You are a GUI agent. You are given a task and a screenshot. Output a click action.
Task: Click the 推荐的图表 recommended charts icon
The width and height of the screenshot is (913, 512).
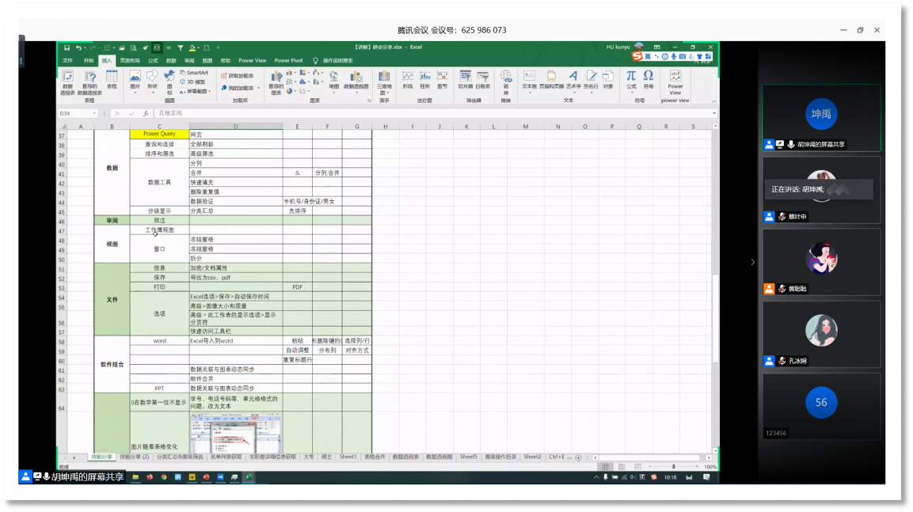[276, 81]
